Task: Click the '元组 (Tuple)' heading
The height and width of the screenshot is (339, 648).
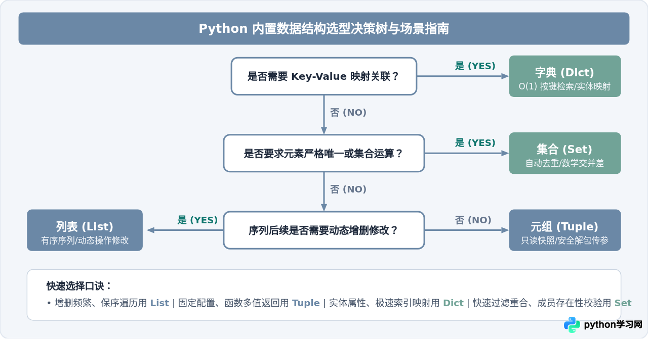Action: [x=564, y=226]
